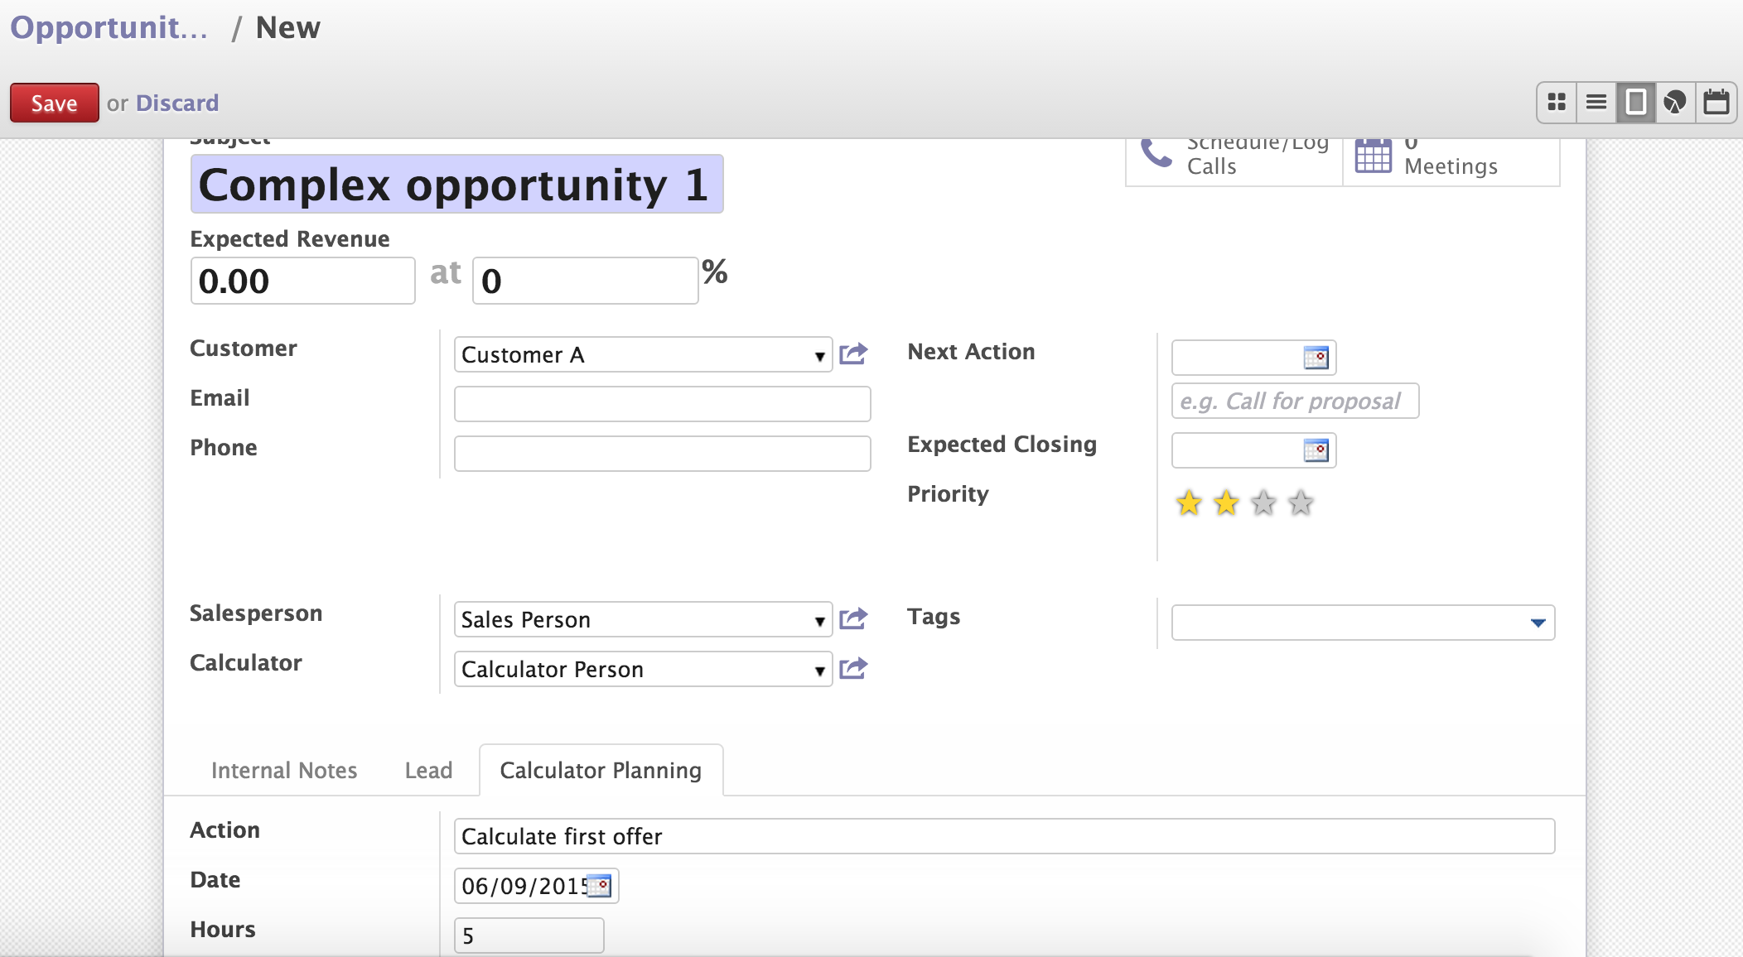
Task: Open Calculator Planning Date picker icon
Action: [x=599, y=886]
